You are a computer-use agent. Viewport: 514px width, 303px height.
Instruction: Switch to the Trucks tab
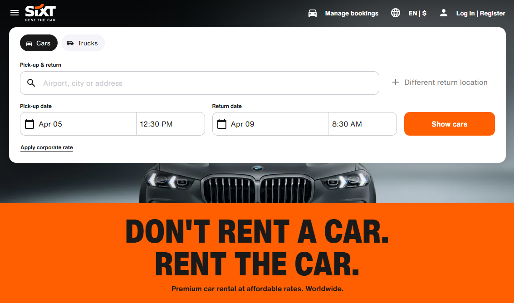click(x=83, y=43)
